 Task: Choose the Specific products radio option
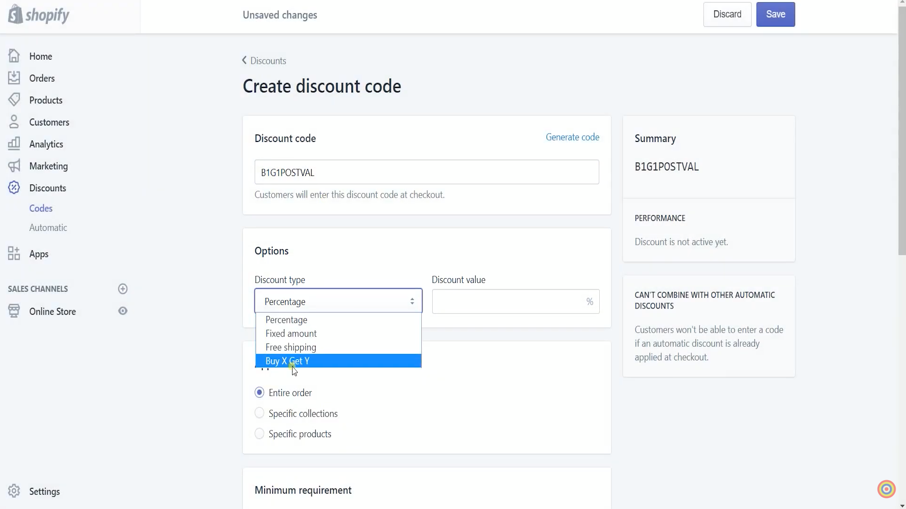(x=259, y=433)
